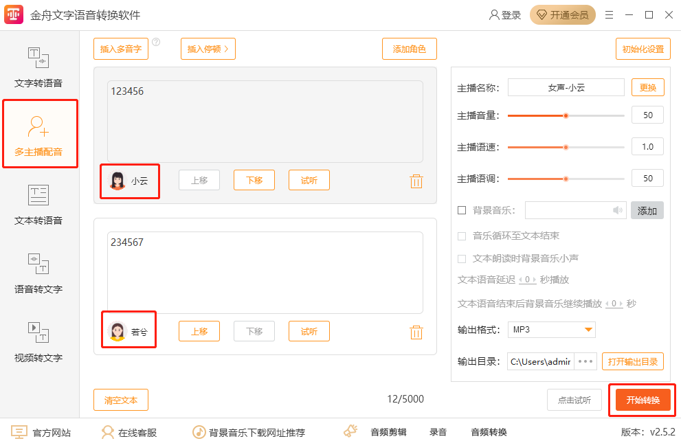Open 开通会员 membership button
The height and width of the screenshot is (441, 681).
563,14
